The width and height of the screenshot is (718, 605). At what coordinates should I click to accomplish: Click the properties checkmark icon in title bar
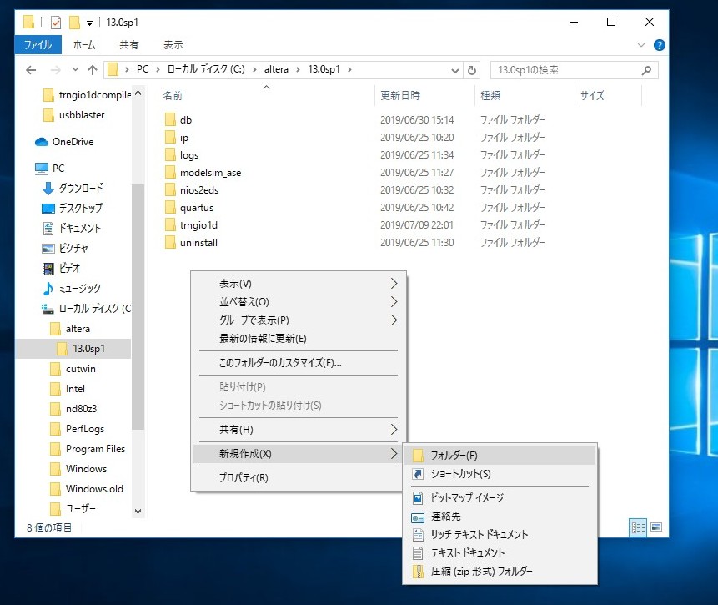55,22
